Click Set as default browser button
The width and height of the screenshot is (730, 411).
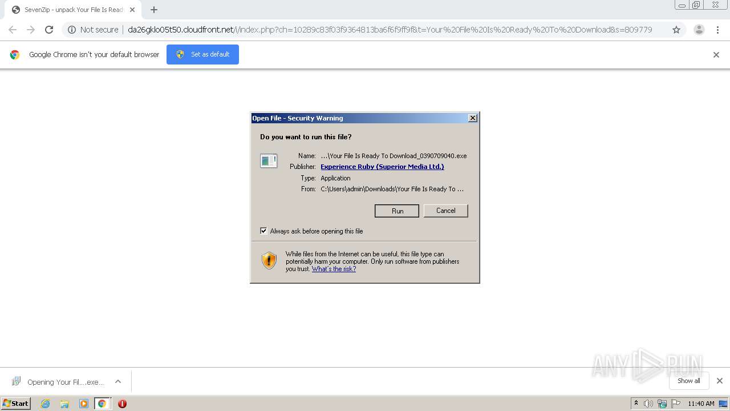202,54
